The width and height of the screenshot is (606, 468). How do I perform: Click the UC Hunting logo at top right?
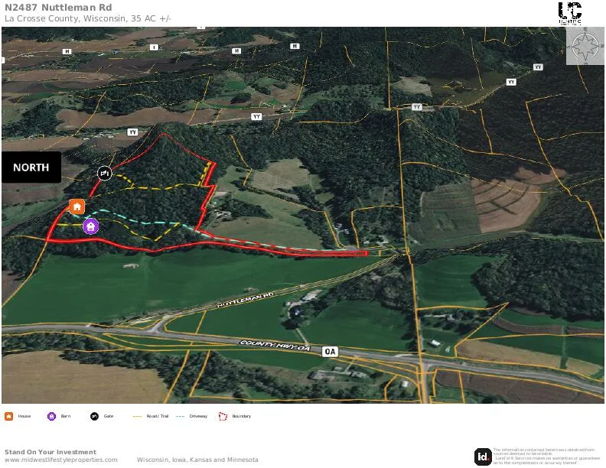(570, 13)
